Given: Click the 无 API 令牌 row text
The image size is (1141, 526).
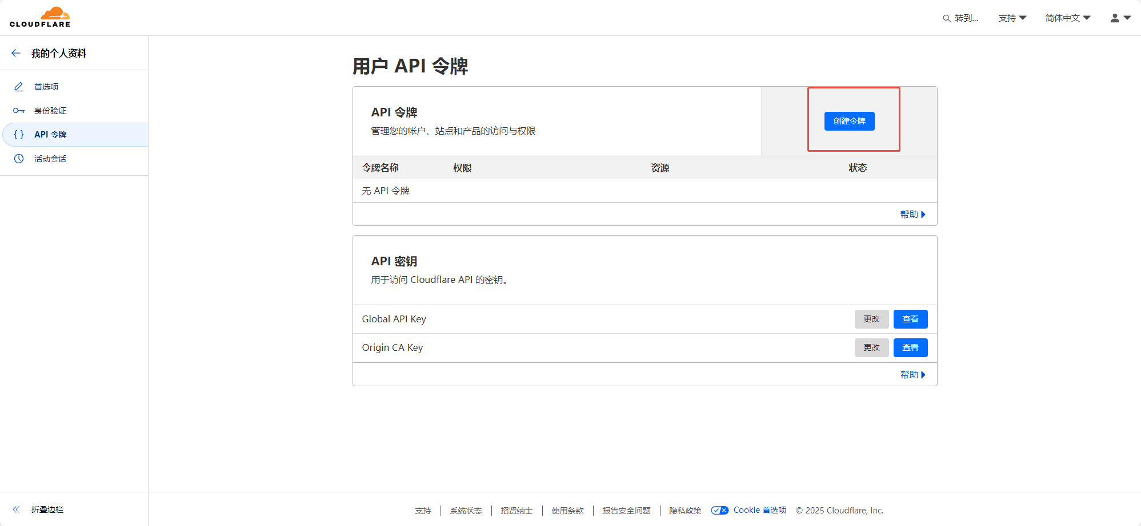Looking at the screenshot, I should 386,191.
